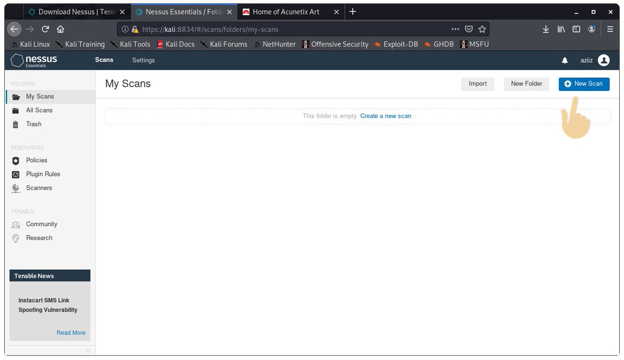Open Kali Forums bookmark
Viewport: 624px width, 360px height.
click(x=224, y=44)
